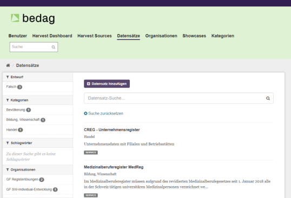This screenshot has width=291, height=198.
Task: Go to Harvest Sources
Action: [x=95, y=36]
